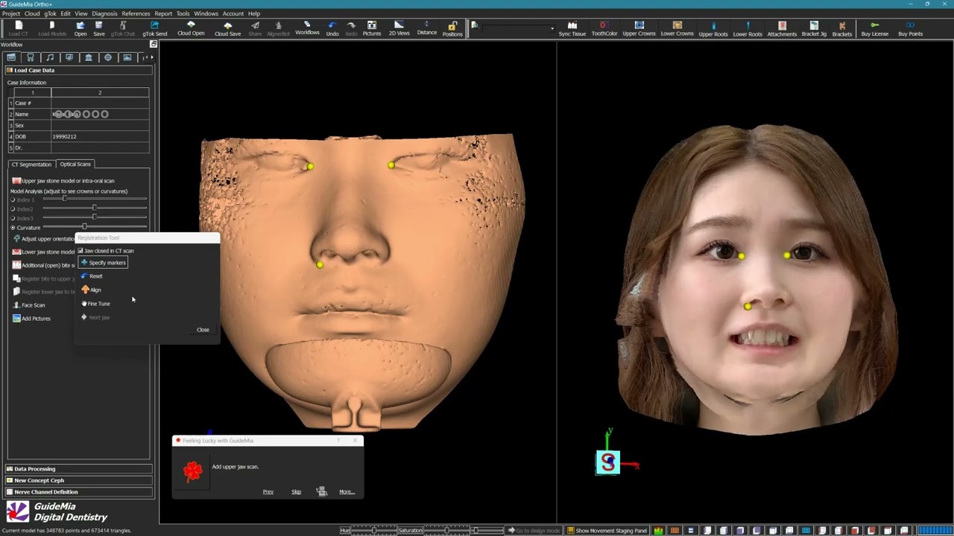Click Add Pictures in Optical Scans
Image resolution: width=954 pixels, height=536 pixels.
31,319
